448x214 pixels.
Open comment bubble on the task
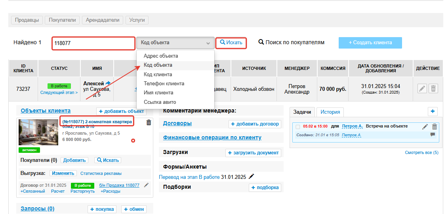click(433, 135)
